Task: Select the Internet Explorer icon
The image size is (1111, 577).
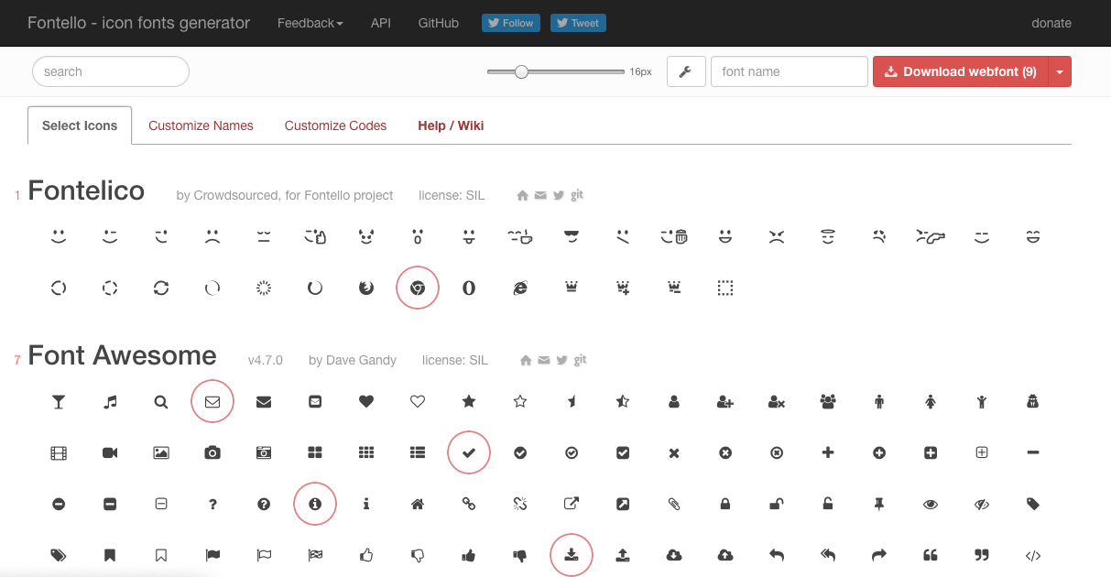Action: click(520, 288)
